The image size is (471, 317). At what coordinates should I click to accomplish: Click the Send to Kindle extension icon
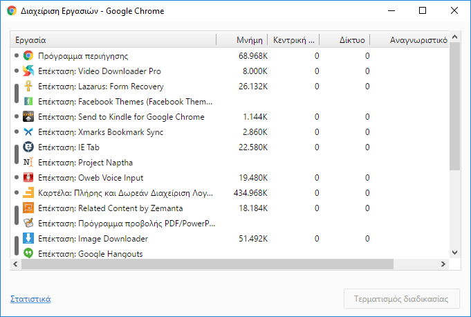28,116
